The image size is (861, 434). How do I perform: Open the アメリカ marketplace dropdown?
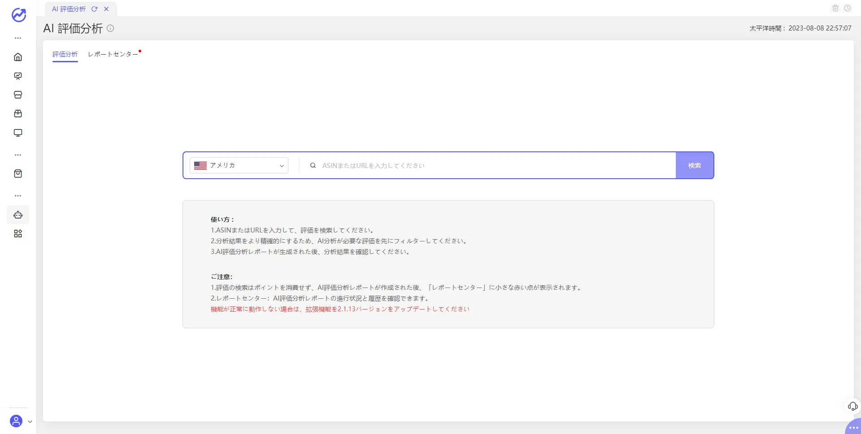pos(239,165)
